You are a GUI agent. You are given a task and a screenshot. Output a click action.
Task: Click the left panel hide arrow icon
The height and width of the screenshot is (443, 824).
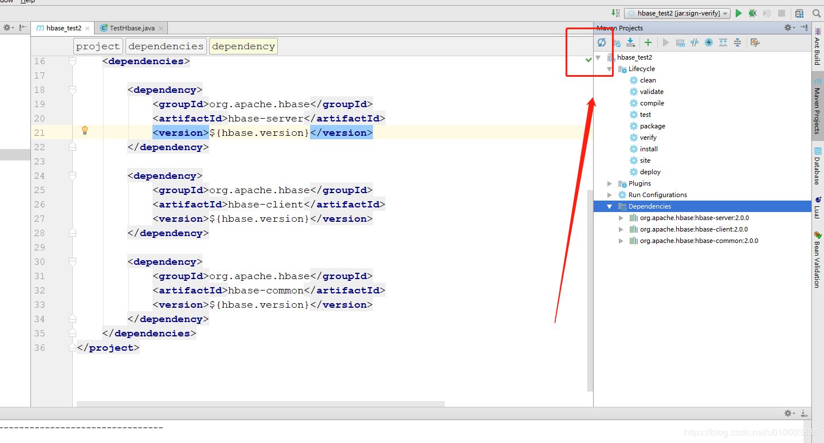(23, 28)
